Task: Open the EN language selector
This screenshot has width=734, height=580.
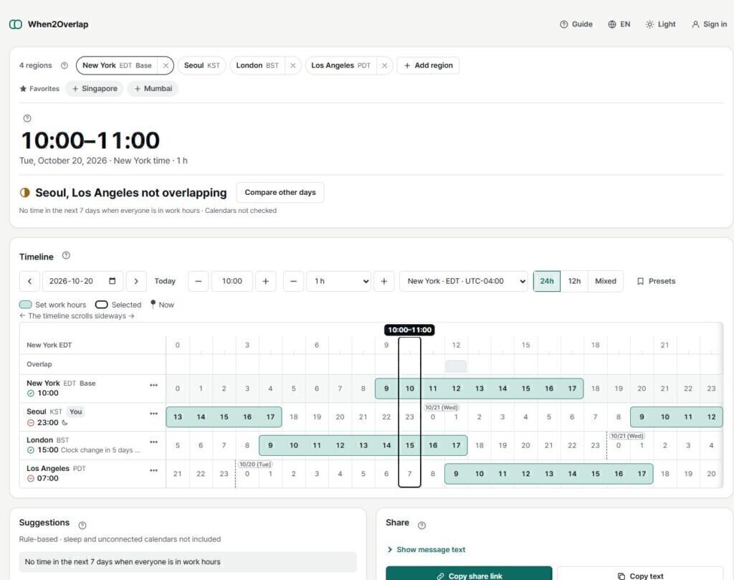Action: point(619,24)
